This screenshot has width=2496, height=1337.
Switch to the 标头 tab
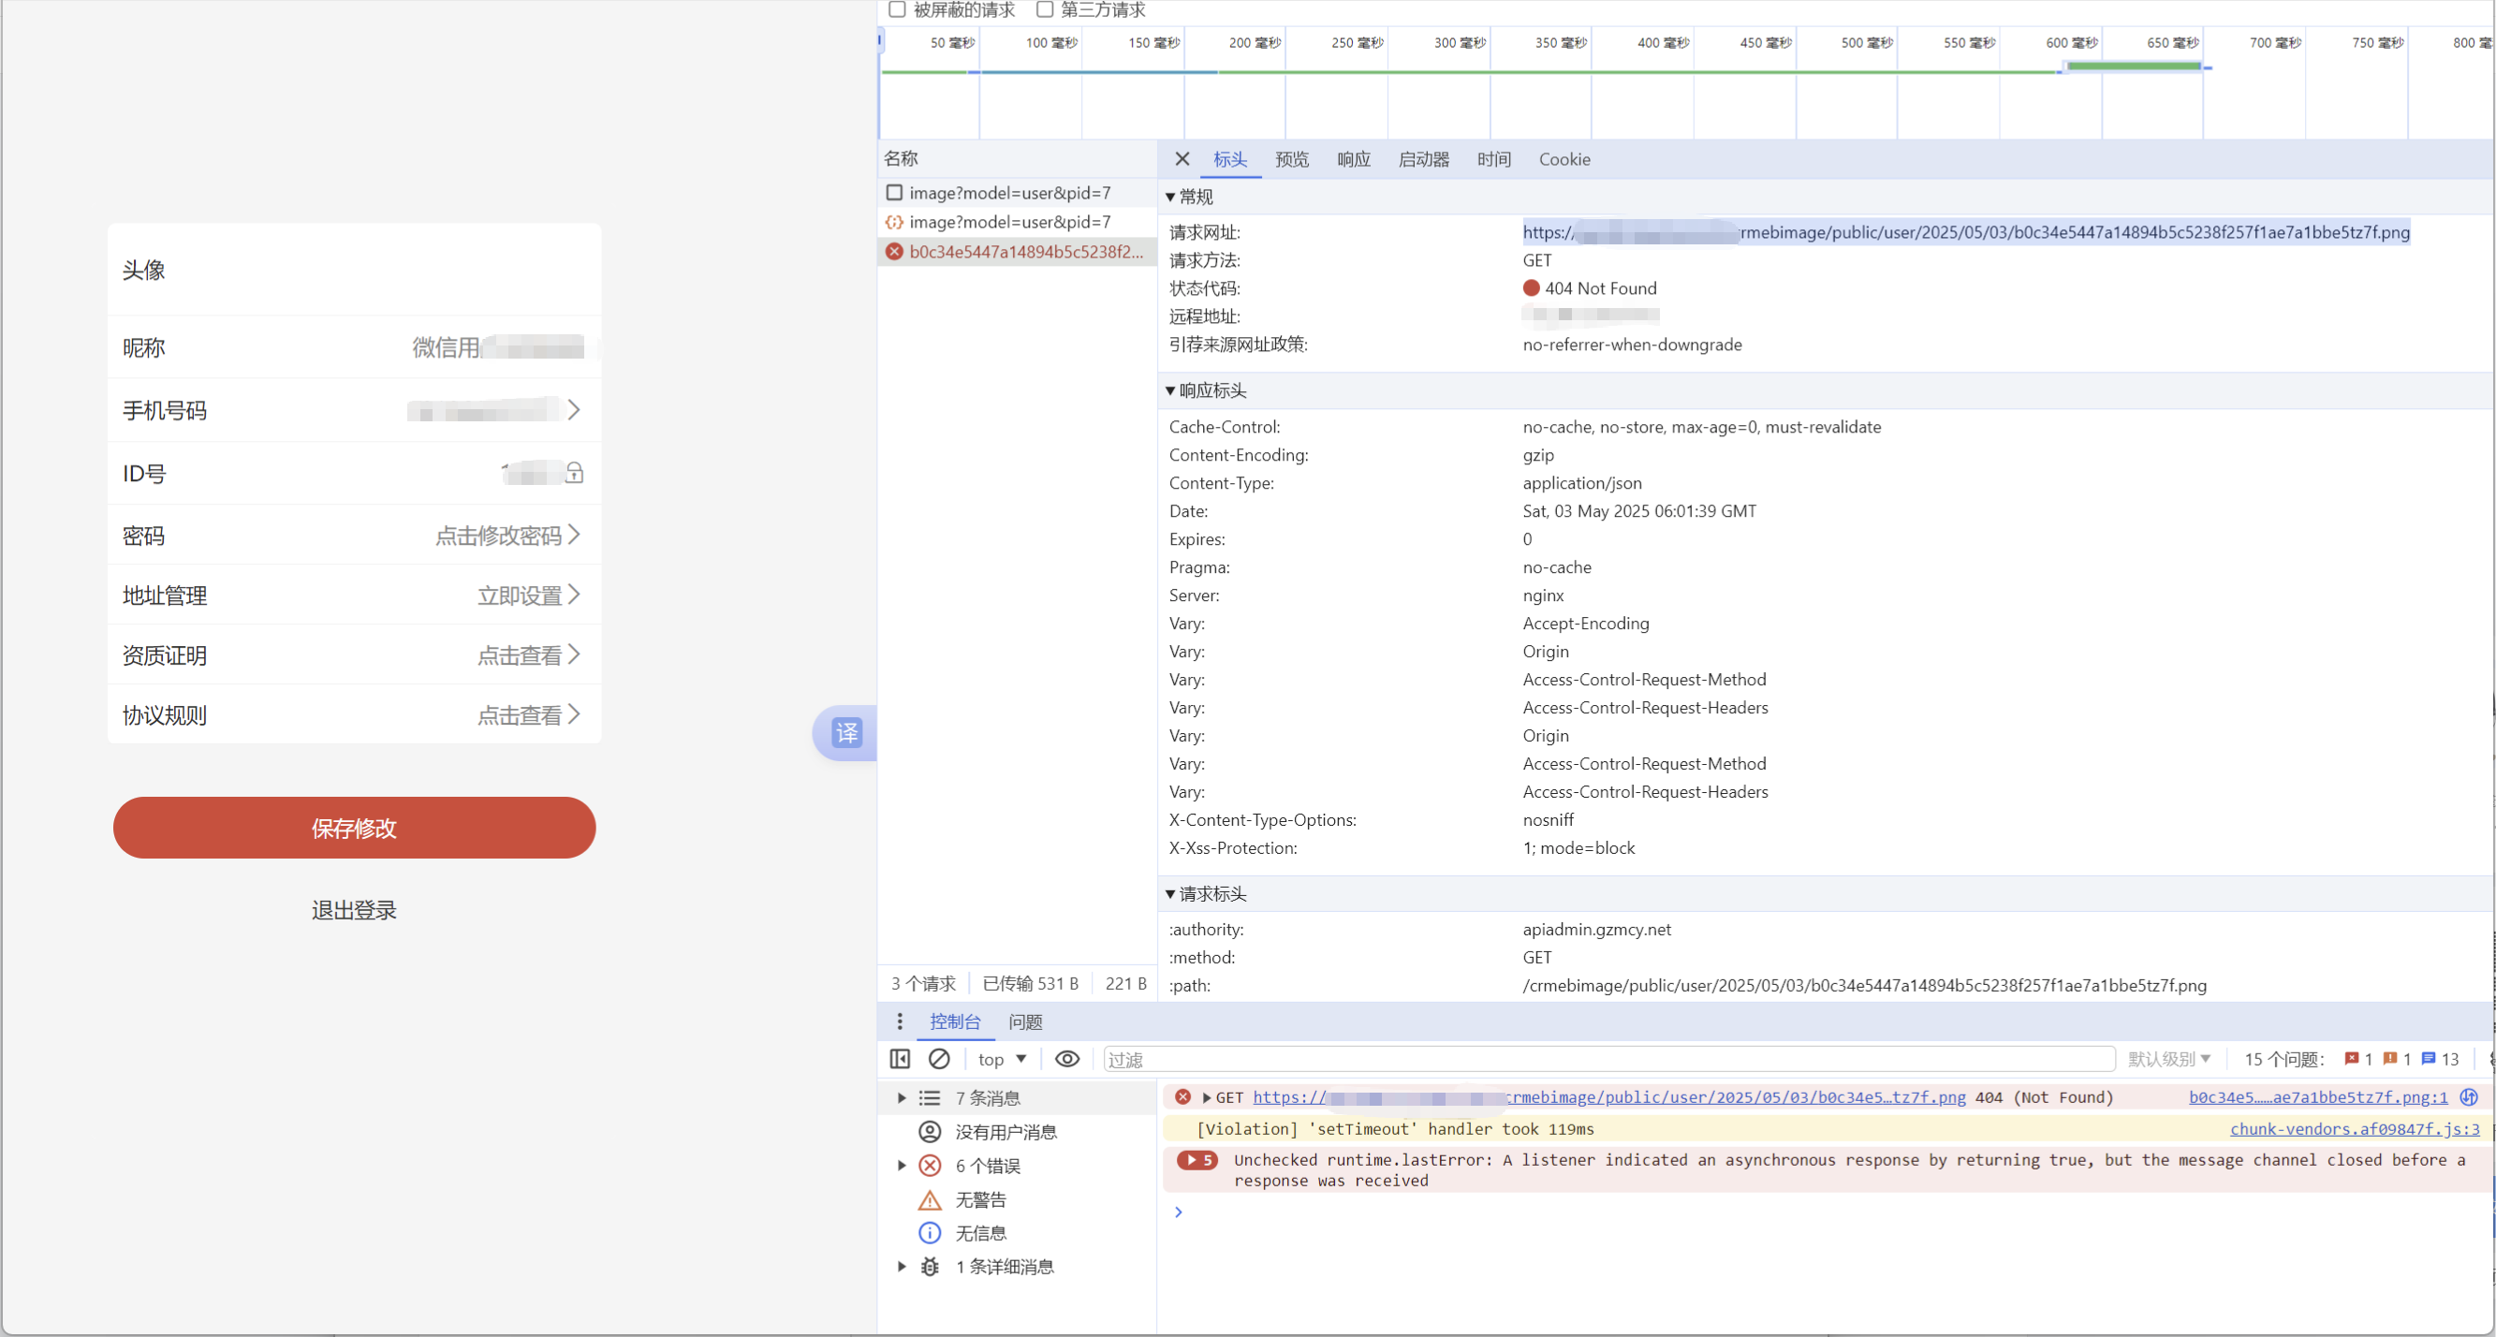point(1229,159)
